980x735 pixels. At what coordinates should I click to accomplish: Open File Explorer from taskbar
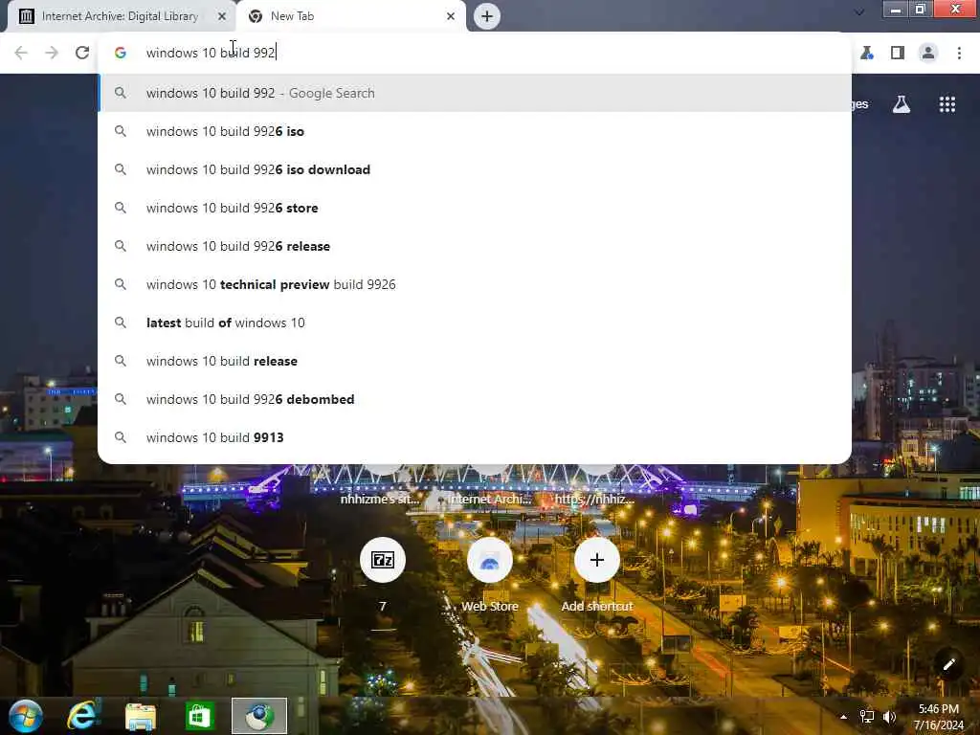(x=141, y=716)
